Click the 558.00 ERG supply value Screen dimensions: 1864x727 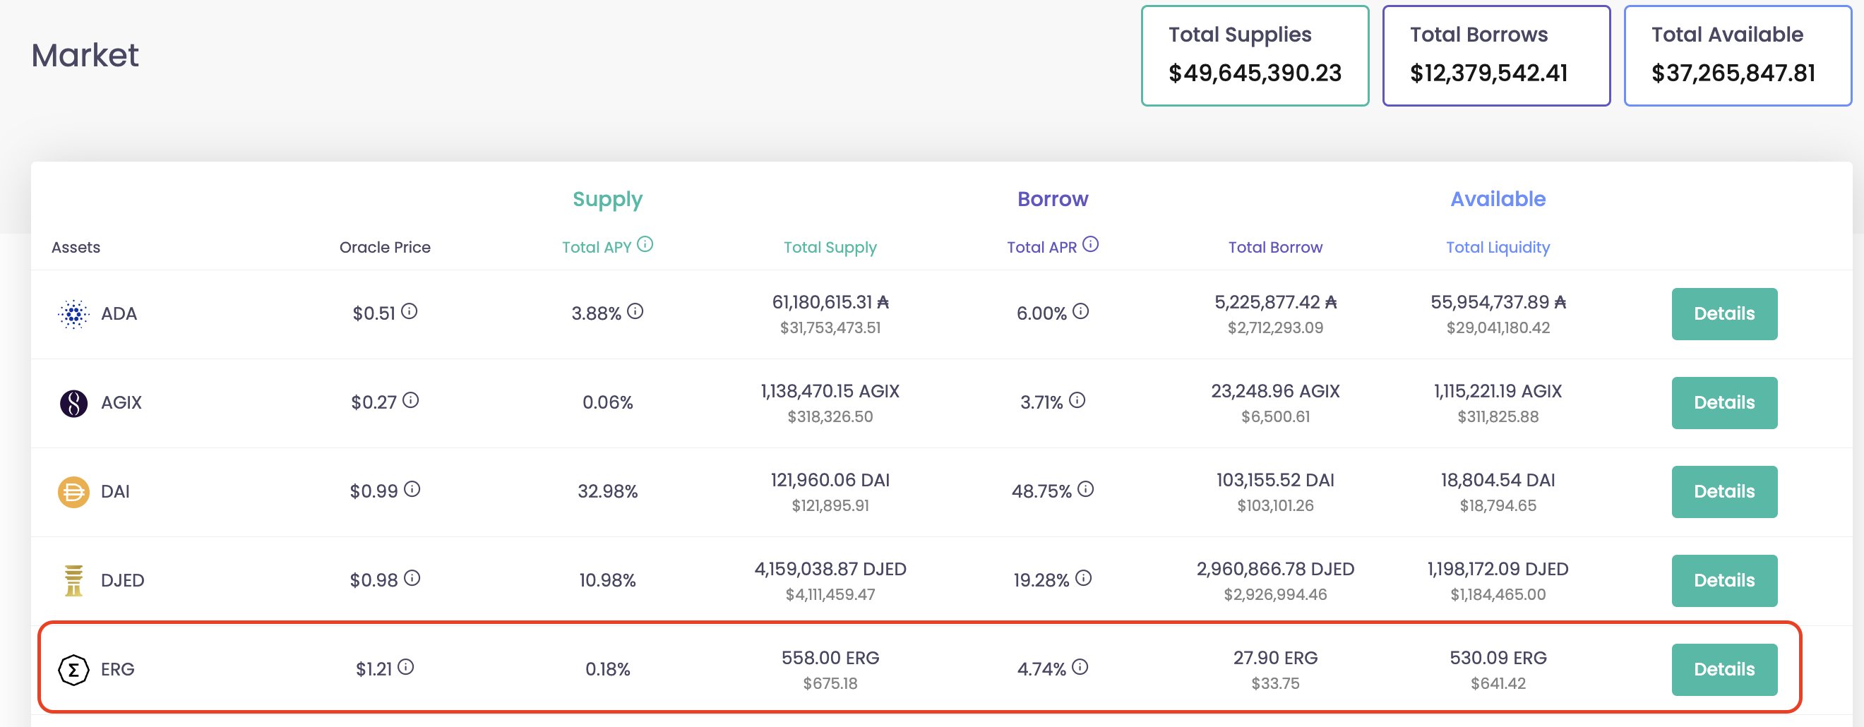click(830, 659)
